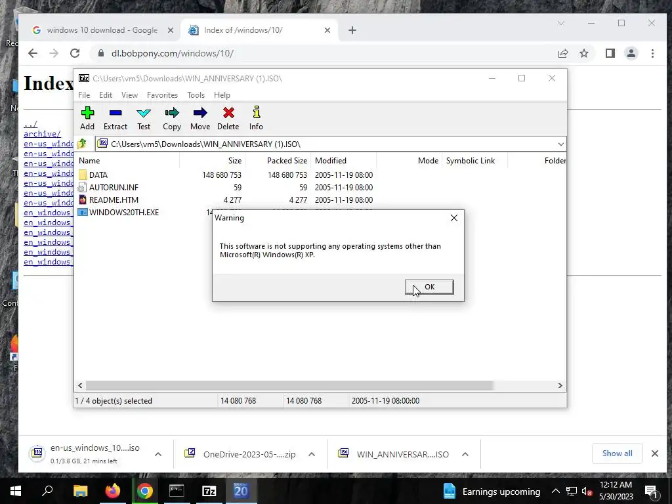This screenshot has height=504, width=672.
Task: Open the Tools menu
Action: click(x=196, y=95)
